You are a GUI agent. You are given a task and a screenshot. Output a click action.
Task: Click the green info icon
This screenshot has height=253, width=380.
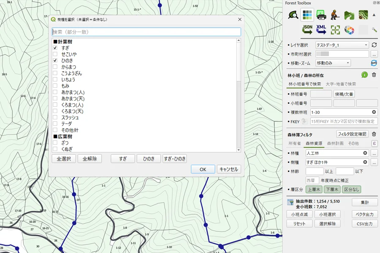coord(364,75)
